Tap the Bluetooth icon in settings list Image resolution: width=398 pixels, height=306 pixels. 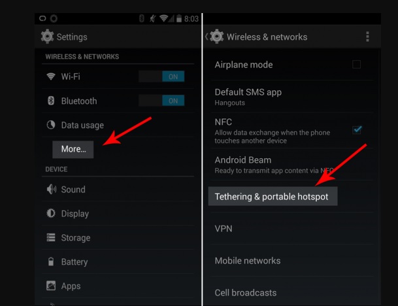(x=51, y=101)
